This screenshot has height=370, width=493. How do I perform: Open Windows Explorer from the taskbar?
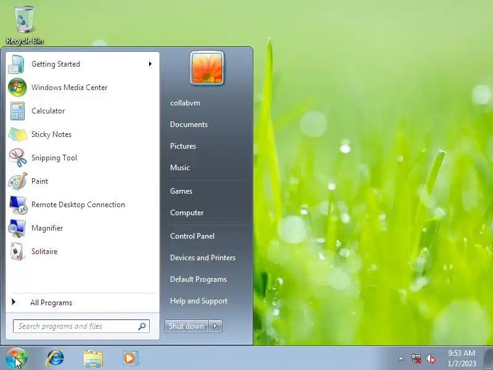(93, 358)
